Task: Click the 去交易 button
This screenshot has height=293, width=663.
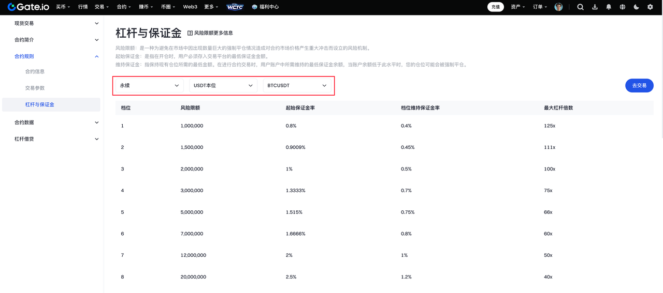Action: click(x=639, y=85)
